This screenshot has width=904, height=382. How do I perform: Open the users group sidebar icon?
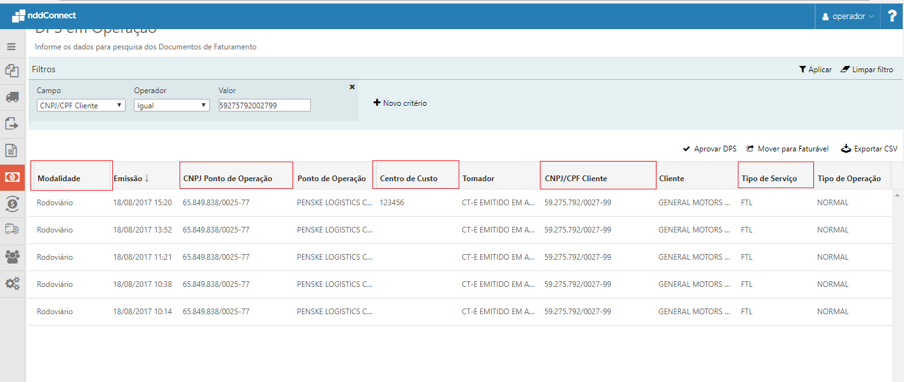11,257
